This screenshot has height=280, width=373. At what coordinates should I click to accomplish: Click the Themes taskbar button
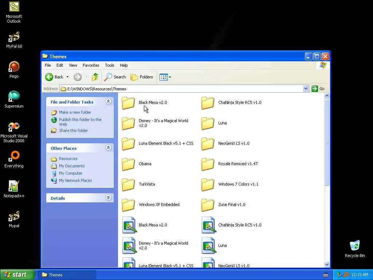[x=67, y=275]
